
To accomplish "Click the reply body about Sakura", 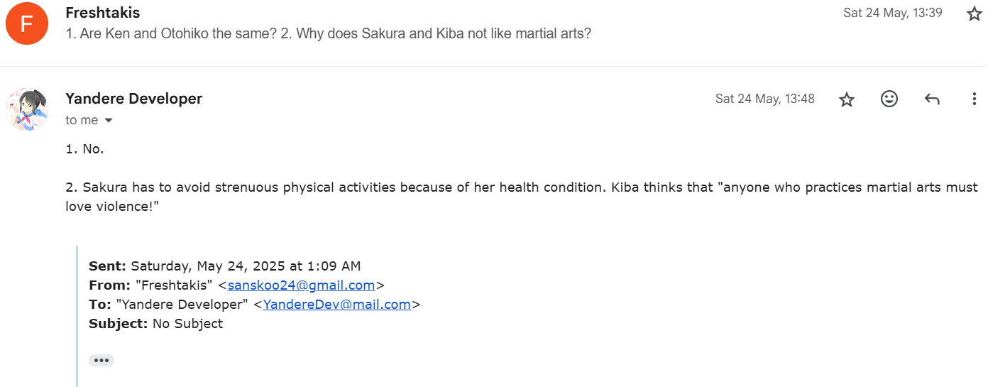I will click(426, 188).
